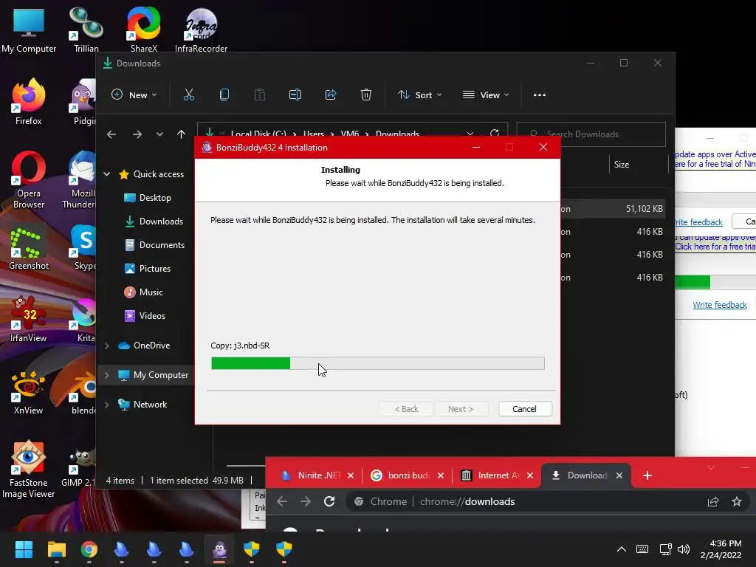Image resolution: width=756 pixels, height=567 pixels.
Task: Open the InfraRecorder desktop icon
Action: coord(201,30)
